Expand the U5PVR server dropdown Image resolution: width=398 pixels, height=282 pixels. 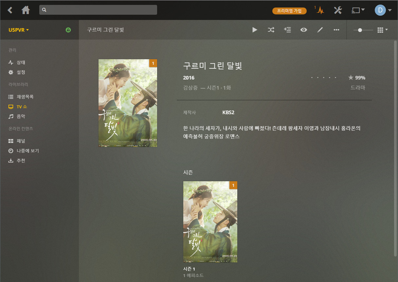click(19, 30)
